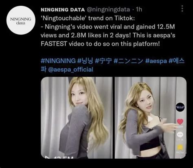Click the play icon on right video

point(150,118)
